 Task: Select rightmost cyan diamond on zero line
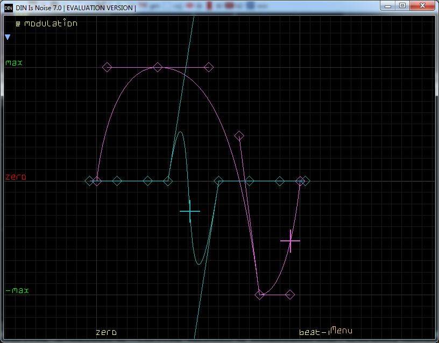(x=306, y=181)
